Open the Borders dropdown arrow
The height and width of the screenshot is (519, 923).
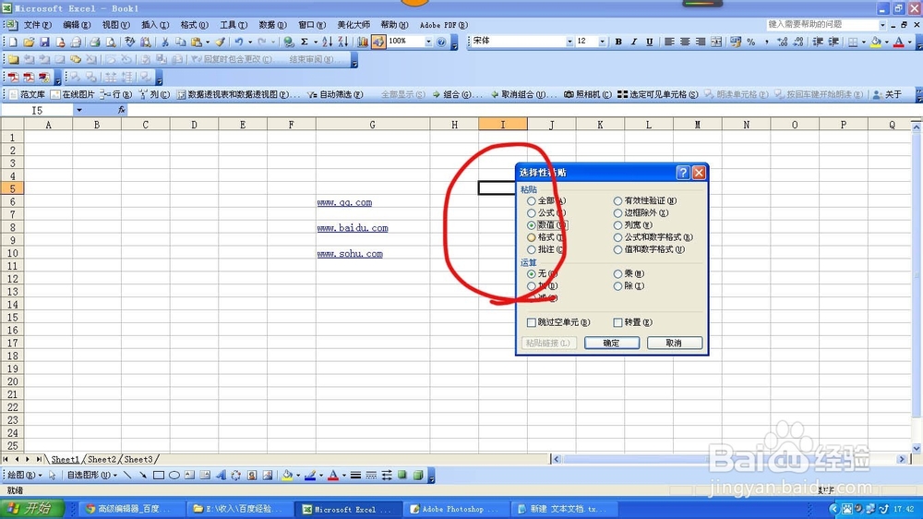864,42
